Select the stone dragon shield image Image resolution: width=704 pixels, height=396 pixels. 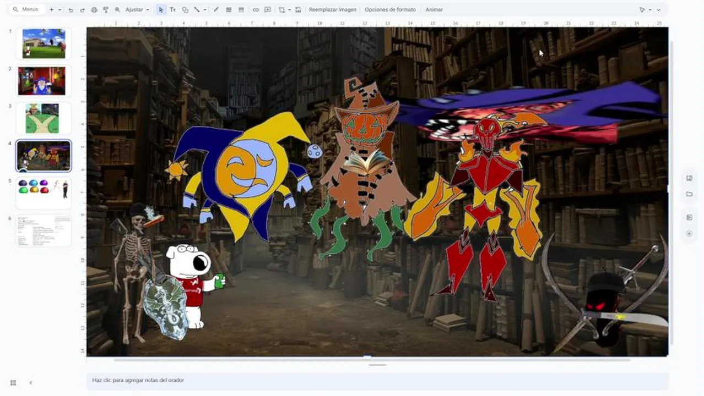click(165, 308)
